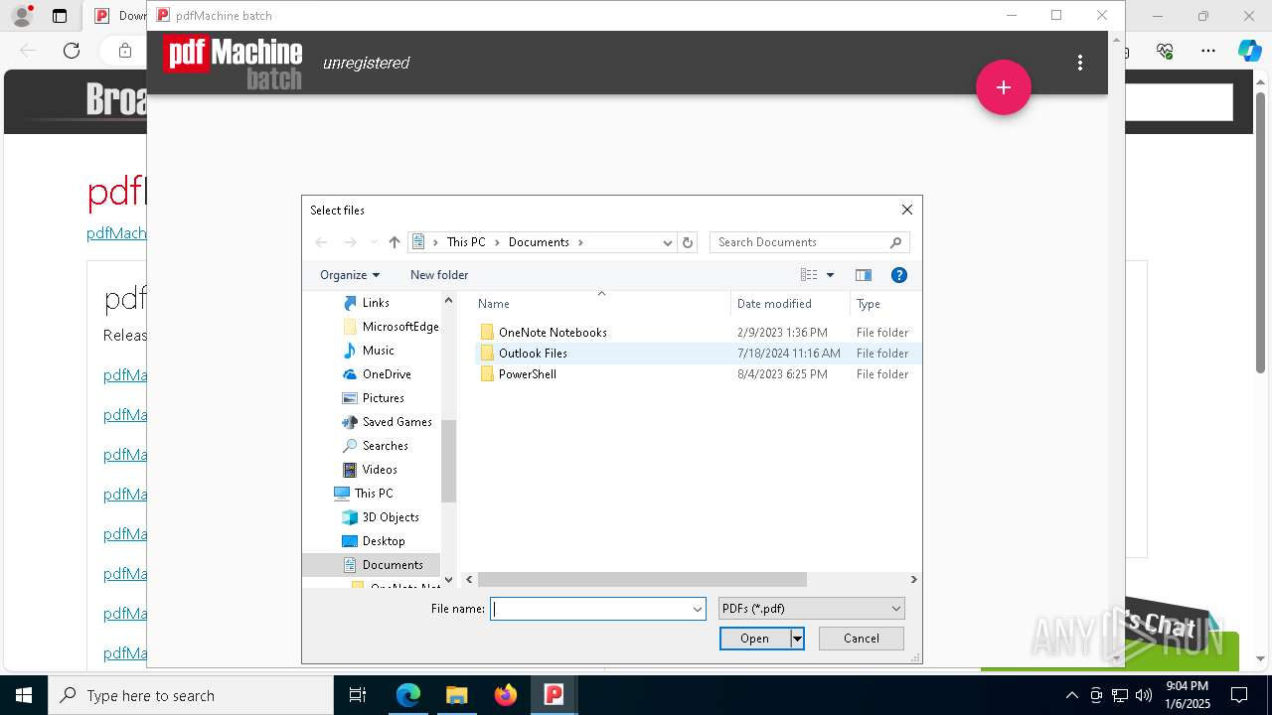Create a New folder

439,275
